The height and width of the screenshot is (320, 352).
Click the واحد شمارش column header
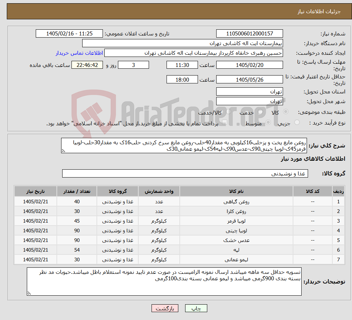159,191
